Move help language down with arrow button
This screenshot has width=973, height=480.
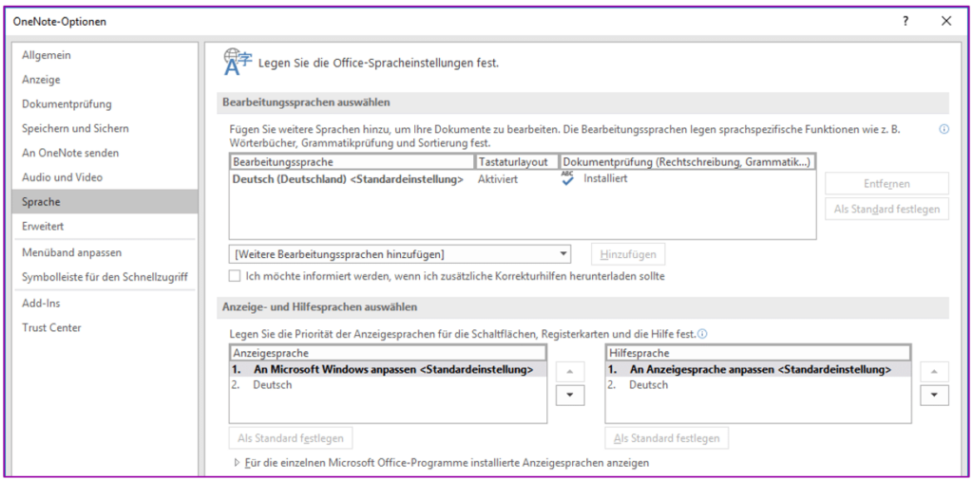click(935, 396)
